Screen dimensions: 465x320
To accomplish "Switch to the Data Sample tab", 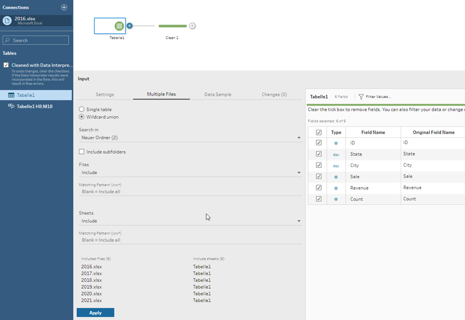I will coord(218,95).
